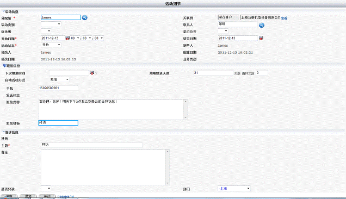Click the created timestamp 2011-12-13 16:02:21
The height and width of the screenshot is (199, 346).
point(236,53)
